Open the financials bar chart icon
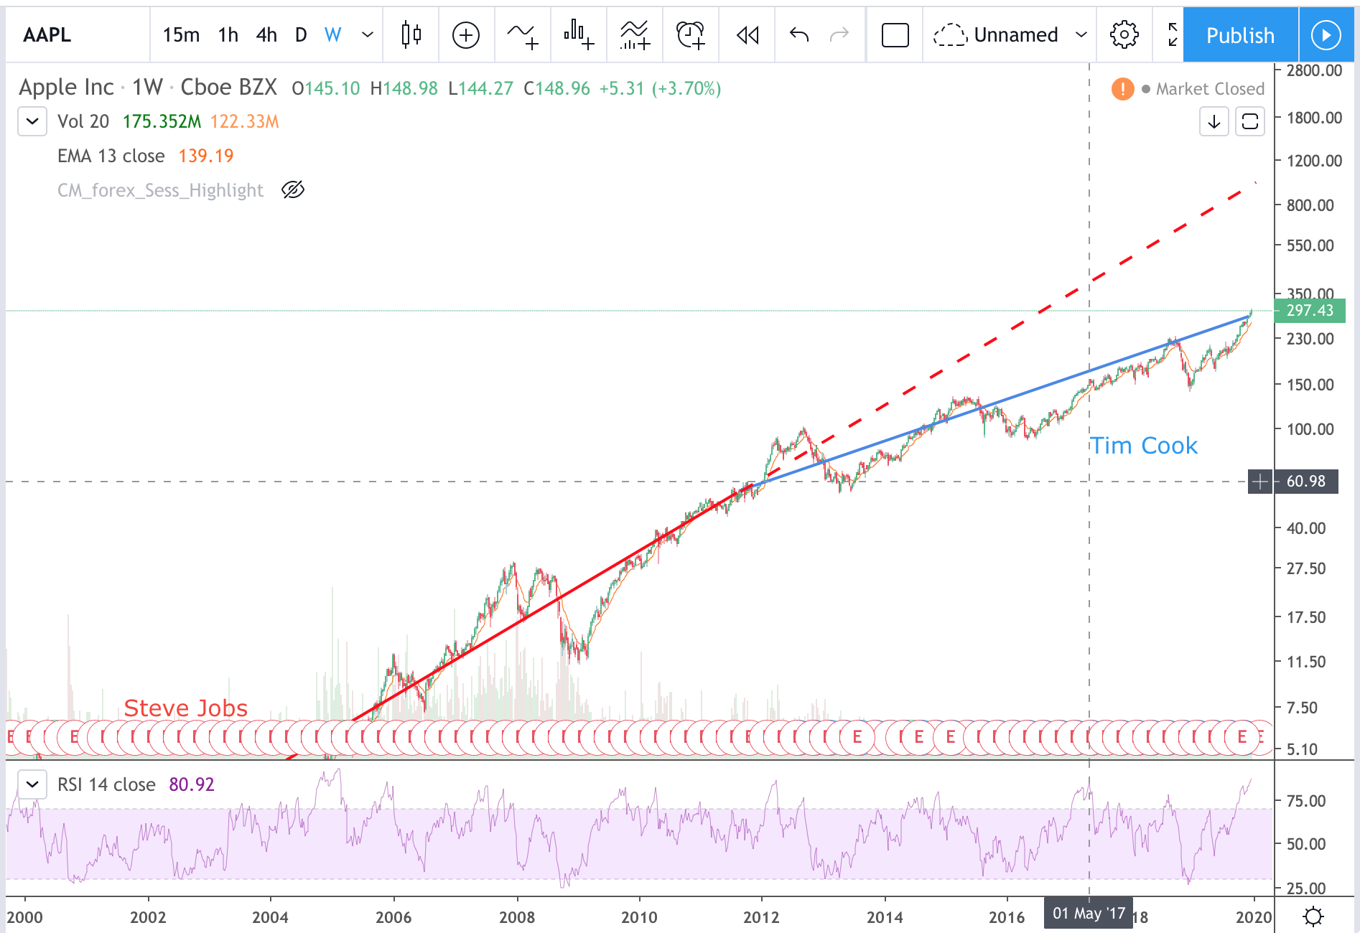1360x933 pixels. click(x=579, y=34)
